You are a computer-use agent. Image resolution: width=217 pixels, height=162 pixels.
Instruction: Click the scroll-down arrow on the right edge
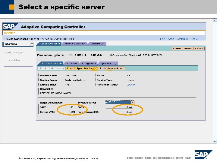[215, 142]
